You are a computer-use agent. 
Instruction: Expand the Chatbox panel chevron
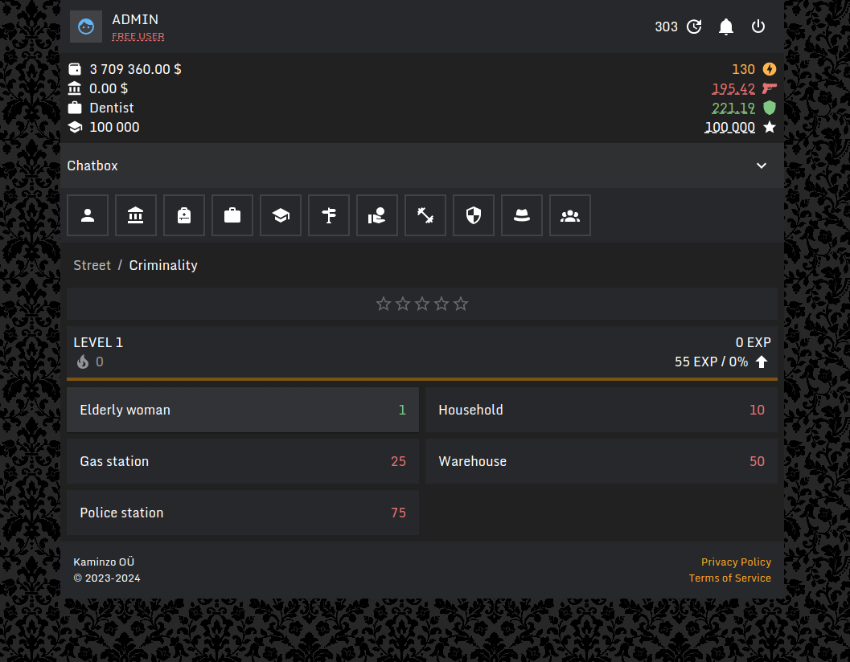tap(762, 165)
